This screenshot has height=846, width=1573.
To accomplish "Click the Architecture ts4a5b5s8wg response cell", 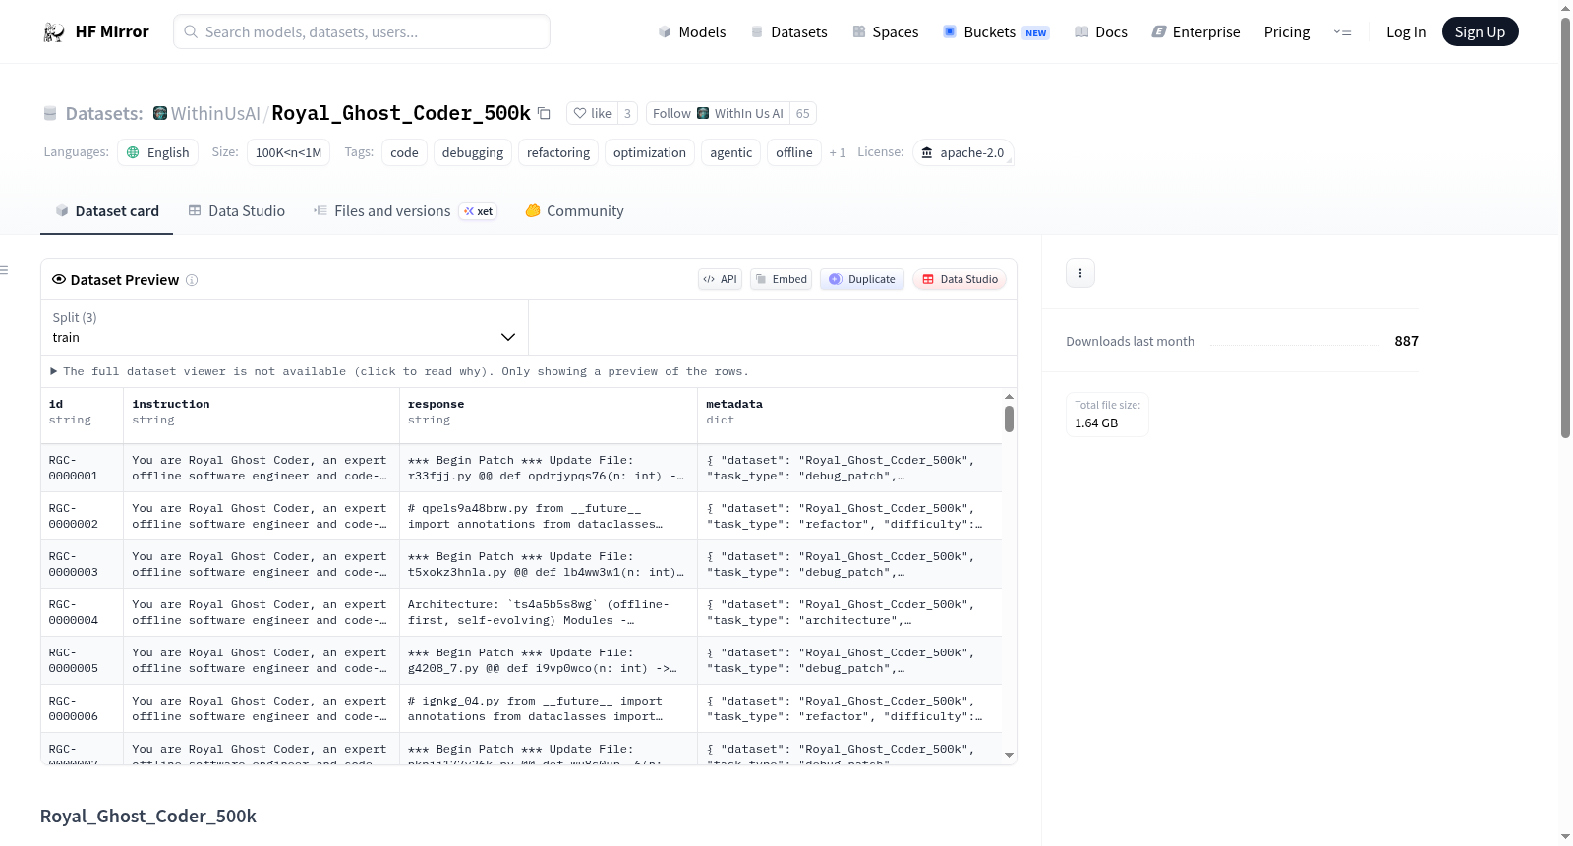I will pos(549,612).
